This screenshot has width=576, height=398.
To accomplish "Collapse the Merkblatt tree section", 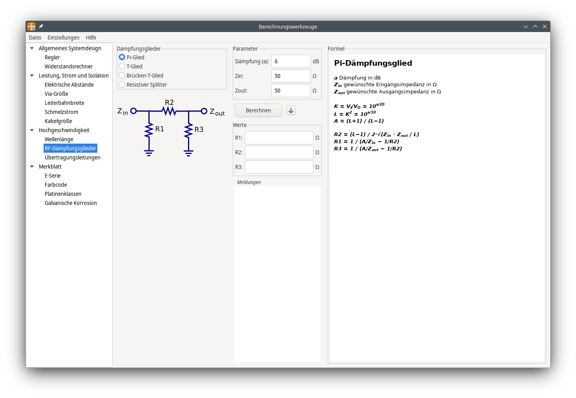I will 32,167.
